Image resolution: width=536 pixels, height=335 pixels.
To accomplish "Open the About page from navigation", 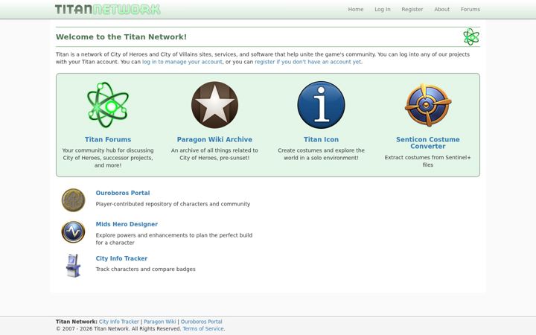I will (x=441, y=9).
